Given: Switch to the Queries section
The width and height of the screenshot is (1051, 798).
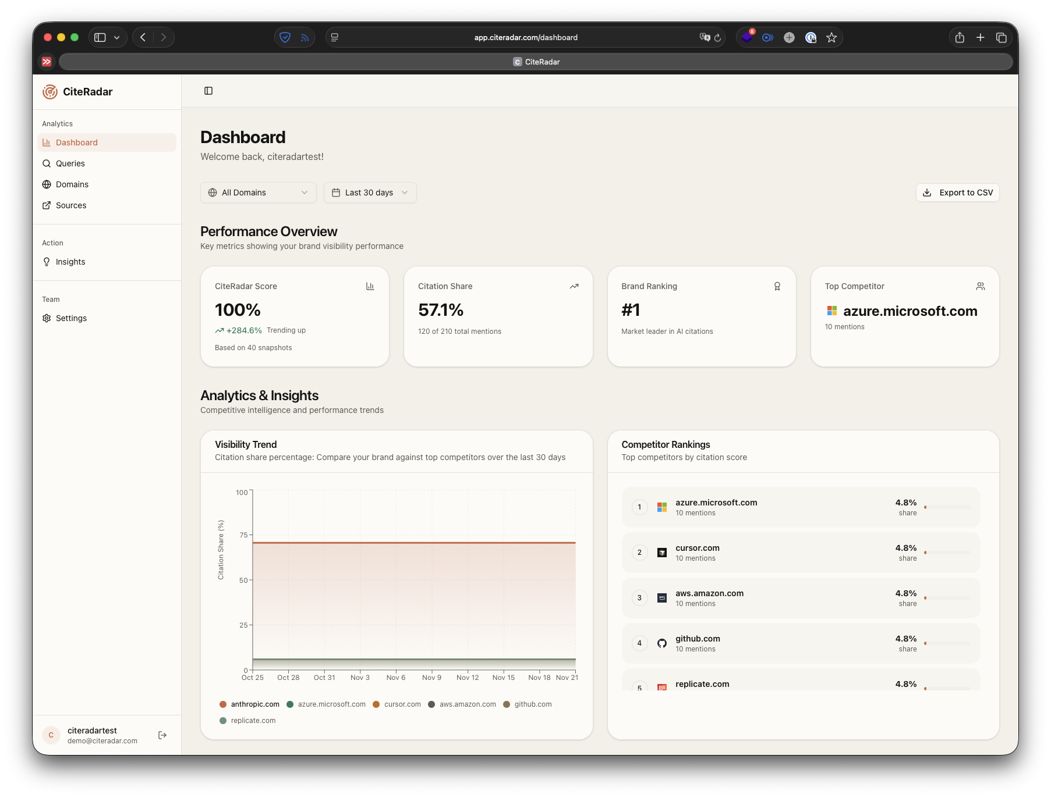Looking at the screenshot, I should (70, 163).
